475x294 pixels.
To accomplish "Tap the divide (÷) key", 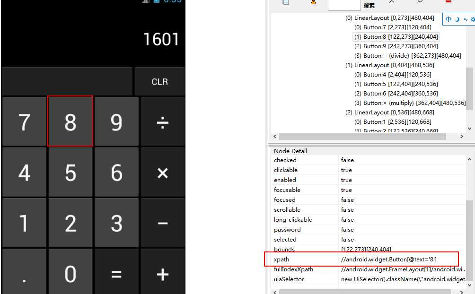I will tap(163, 122).
